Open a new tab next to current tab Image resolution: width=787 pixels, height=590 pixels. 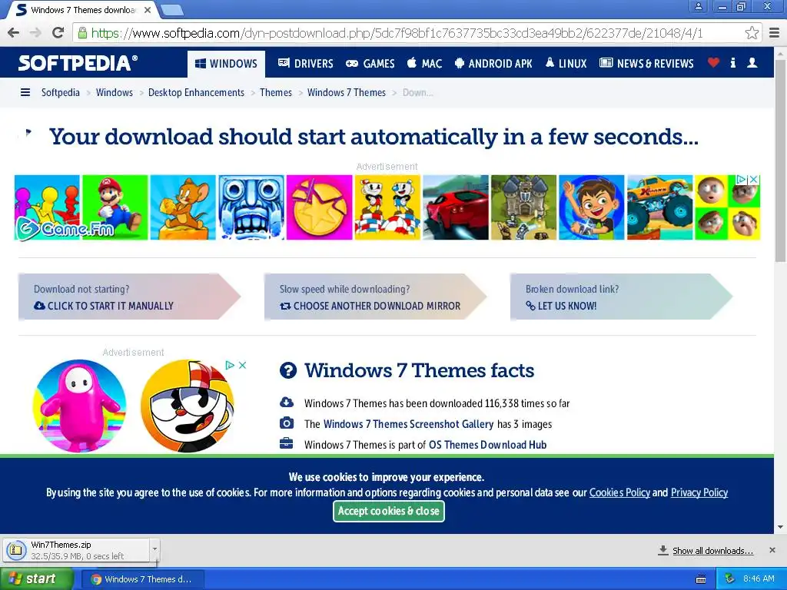coord(171,9)
